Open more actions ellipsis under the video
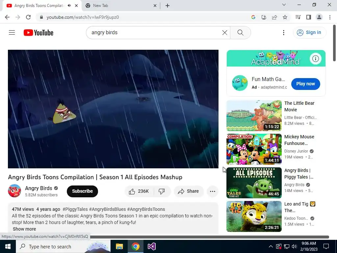The width and height of the screenshot is (337, 253). pos(212,191)
